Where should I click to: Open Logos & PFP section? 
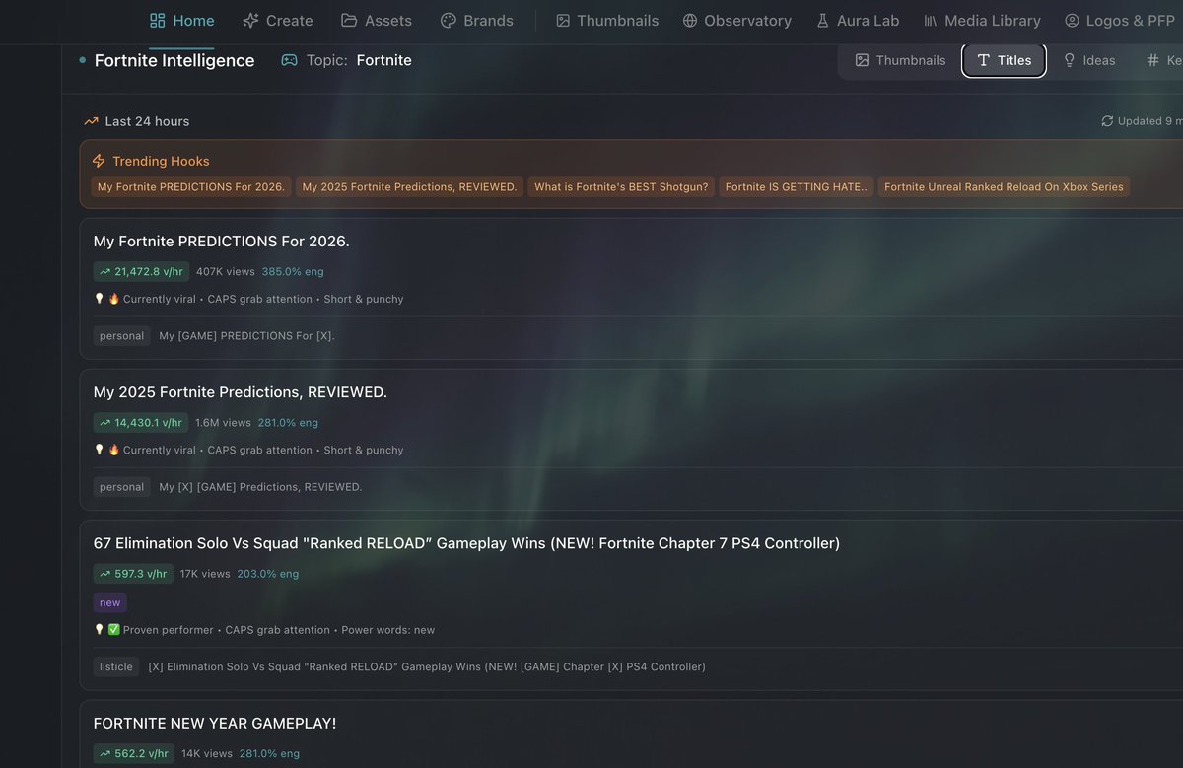(x=1119, y=20)
